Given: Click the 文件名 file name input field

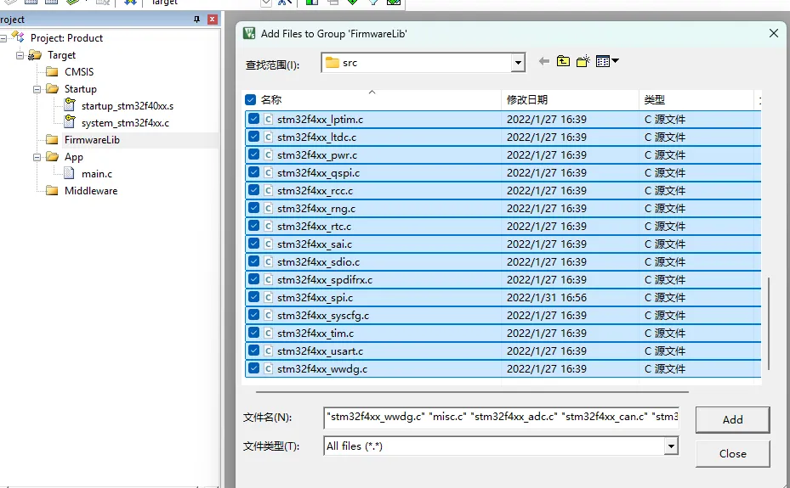Looking at the screenshot, I should click(x=502, y=418).
